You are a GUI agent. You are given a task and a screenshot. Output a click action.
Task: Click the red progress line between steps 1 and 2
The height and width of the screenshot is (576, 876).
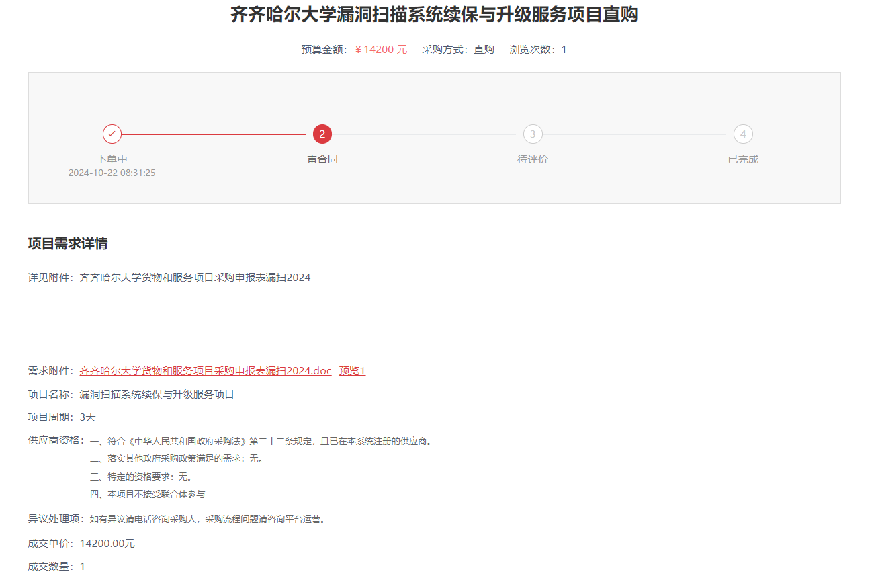tap(214, 134)
